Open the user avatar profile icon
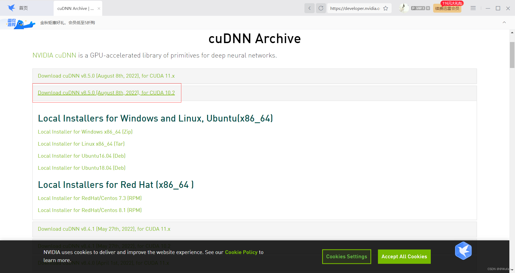Viewport: 515px width, 273px height. coord(404,8)
